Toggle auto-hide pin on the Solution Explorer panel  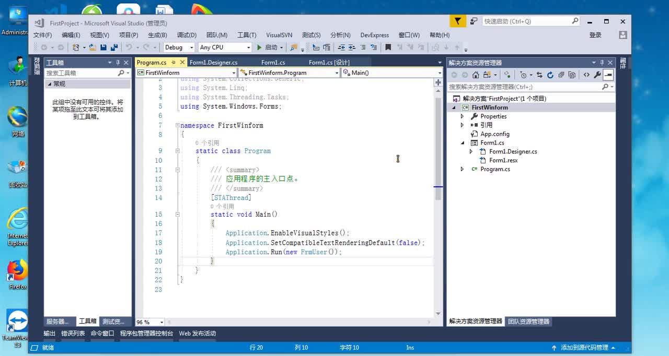pos(602,63)
